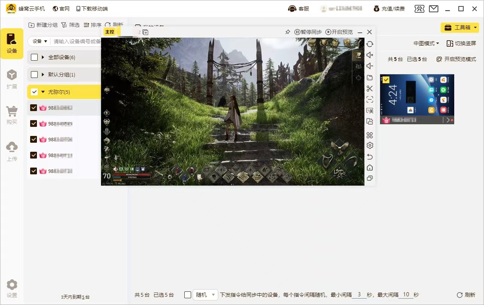Uncheck the second device under 尤弥尔
Image resolution: width=484 pixels, height=305 pixels.
tap(34, 124)
